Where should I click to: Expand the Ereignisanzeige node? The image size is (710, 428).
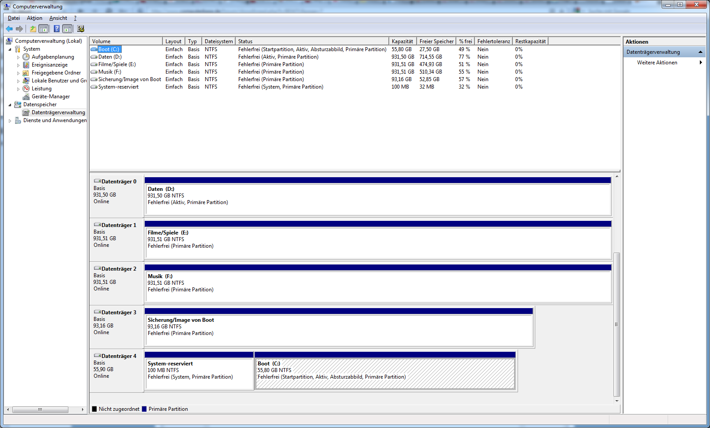[x=19, y=65]
